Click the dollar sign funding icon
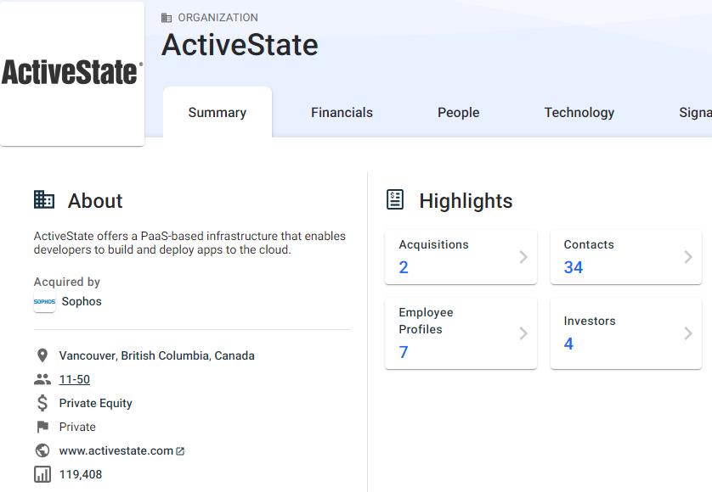 click(42, 404)
